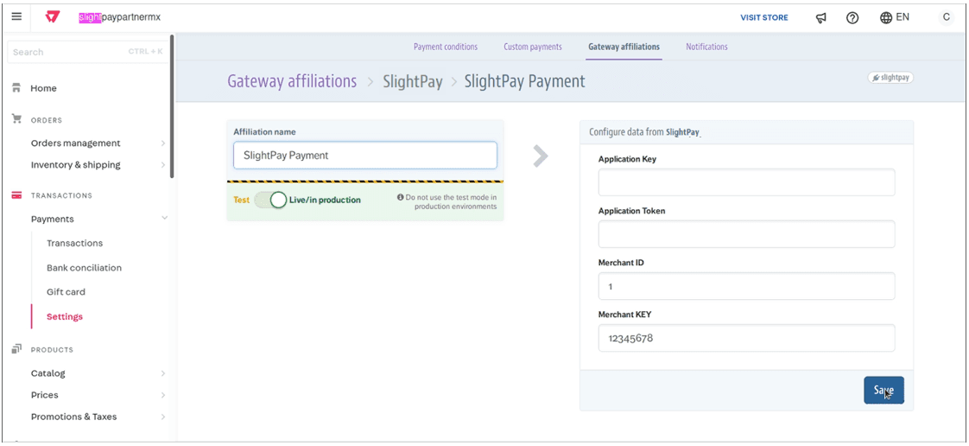Go to Home in sidebar
Screen dimensions: 969x446
(44, 88)
